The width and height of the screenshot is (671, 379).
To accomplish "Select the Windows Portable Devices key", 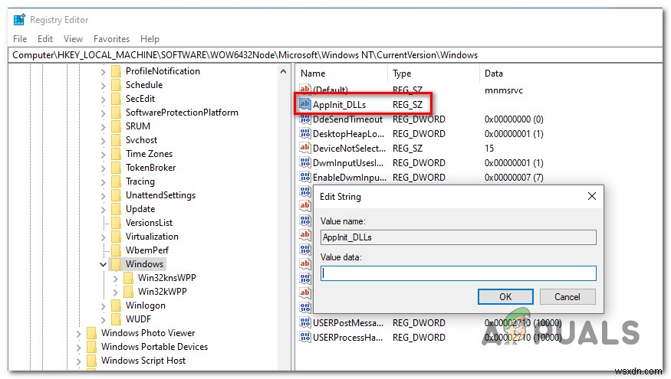I will [154, 347].
